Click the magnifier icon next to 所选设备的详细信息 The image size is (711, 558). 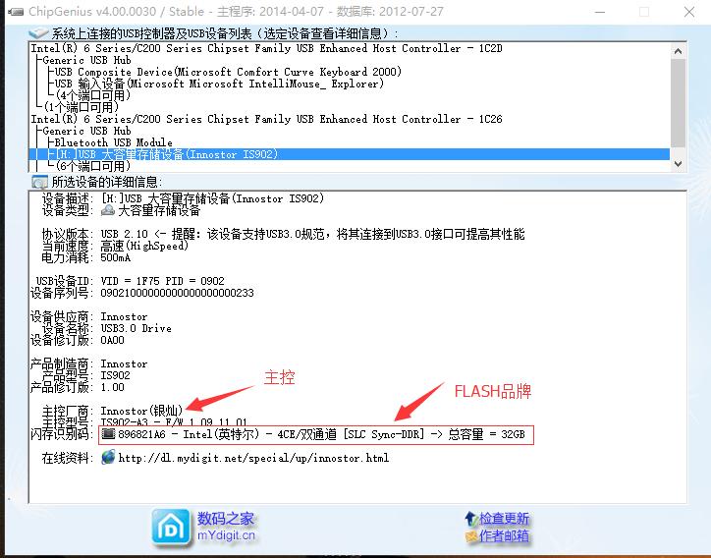[39, 183]
